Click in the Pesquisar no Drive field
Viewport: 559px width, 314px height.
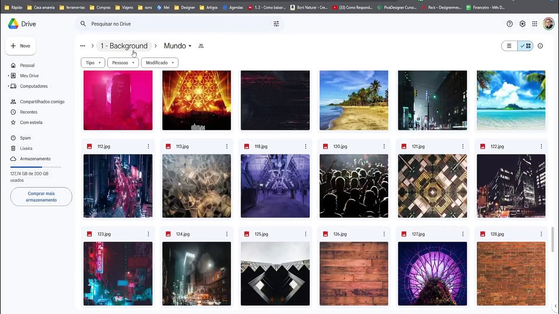179,24
